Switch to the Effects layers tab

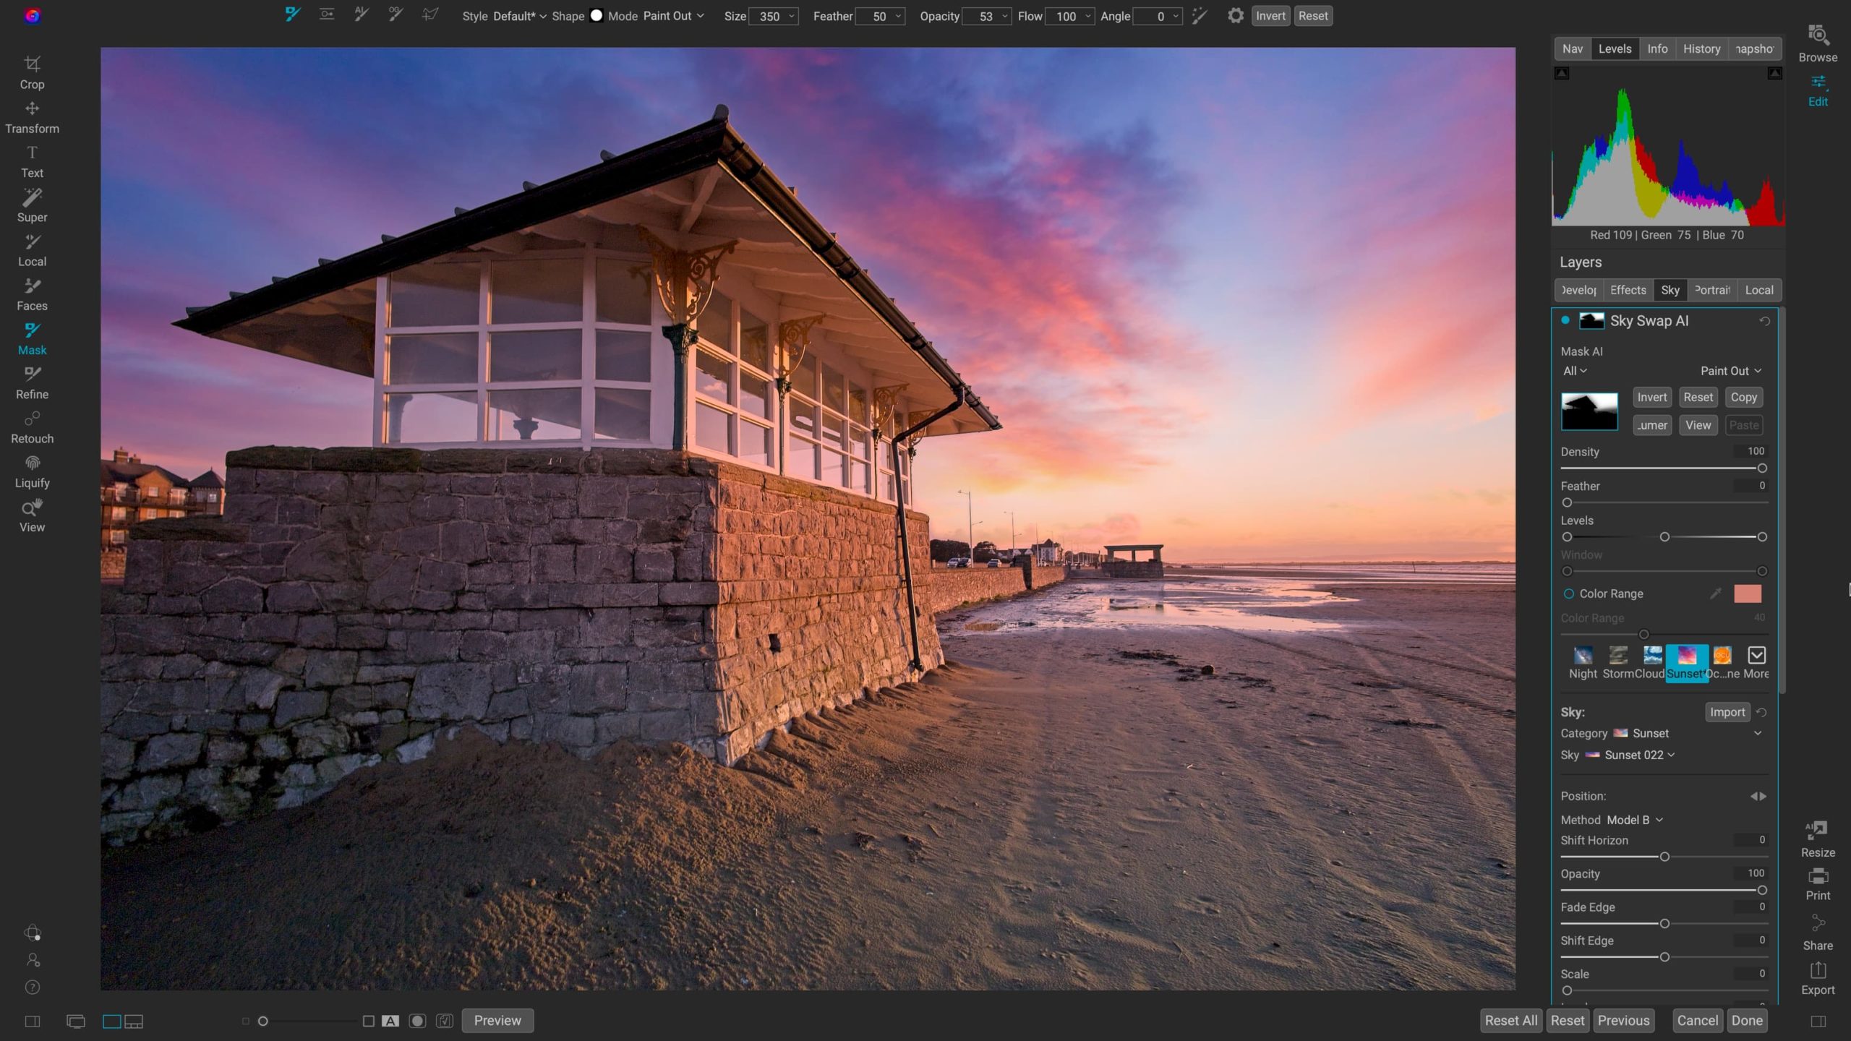point(1628,289)
